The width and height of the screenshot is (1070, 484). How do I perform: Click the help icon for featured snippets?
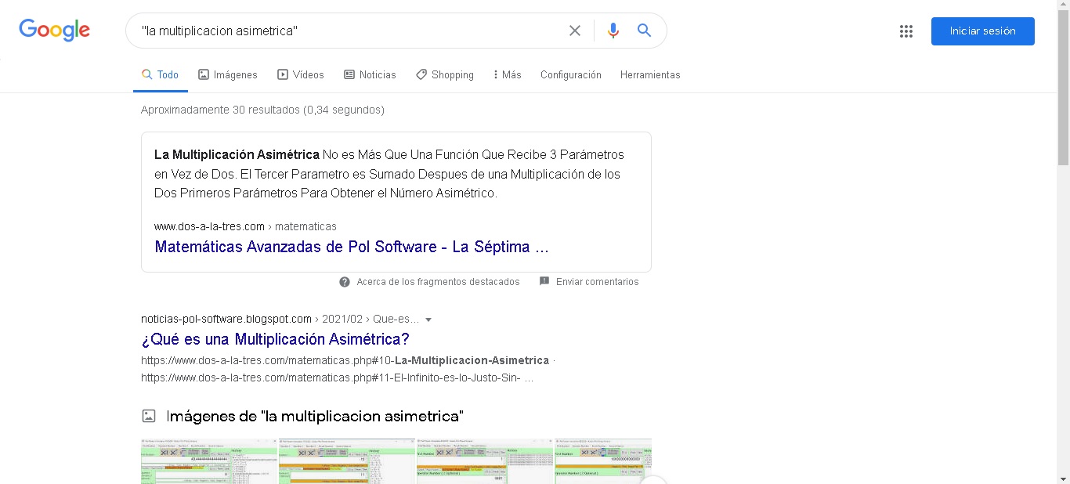pos(345,282)
